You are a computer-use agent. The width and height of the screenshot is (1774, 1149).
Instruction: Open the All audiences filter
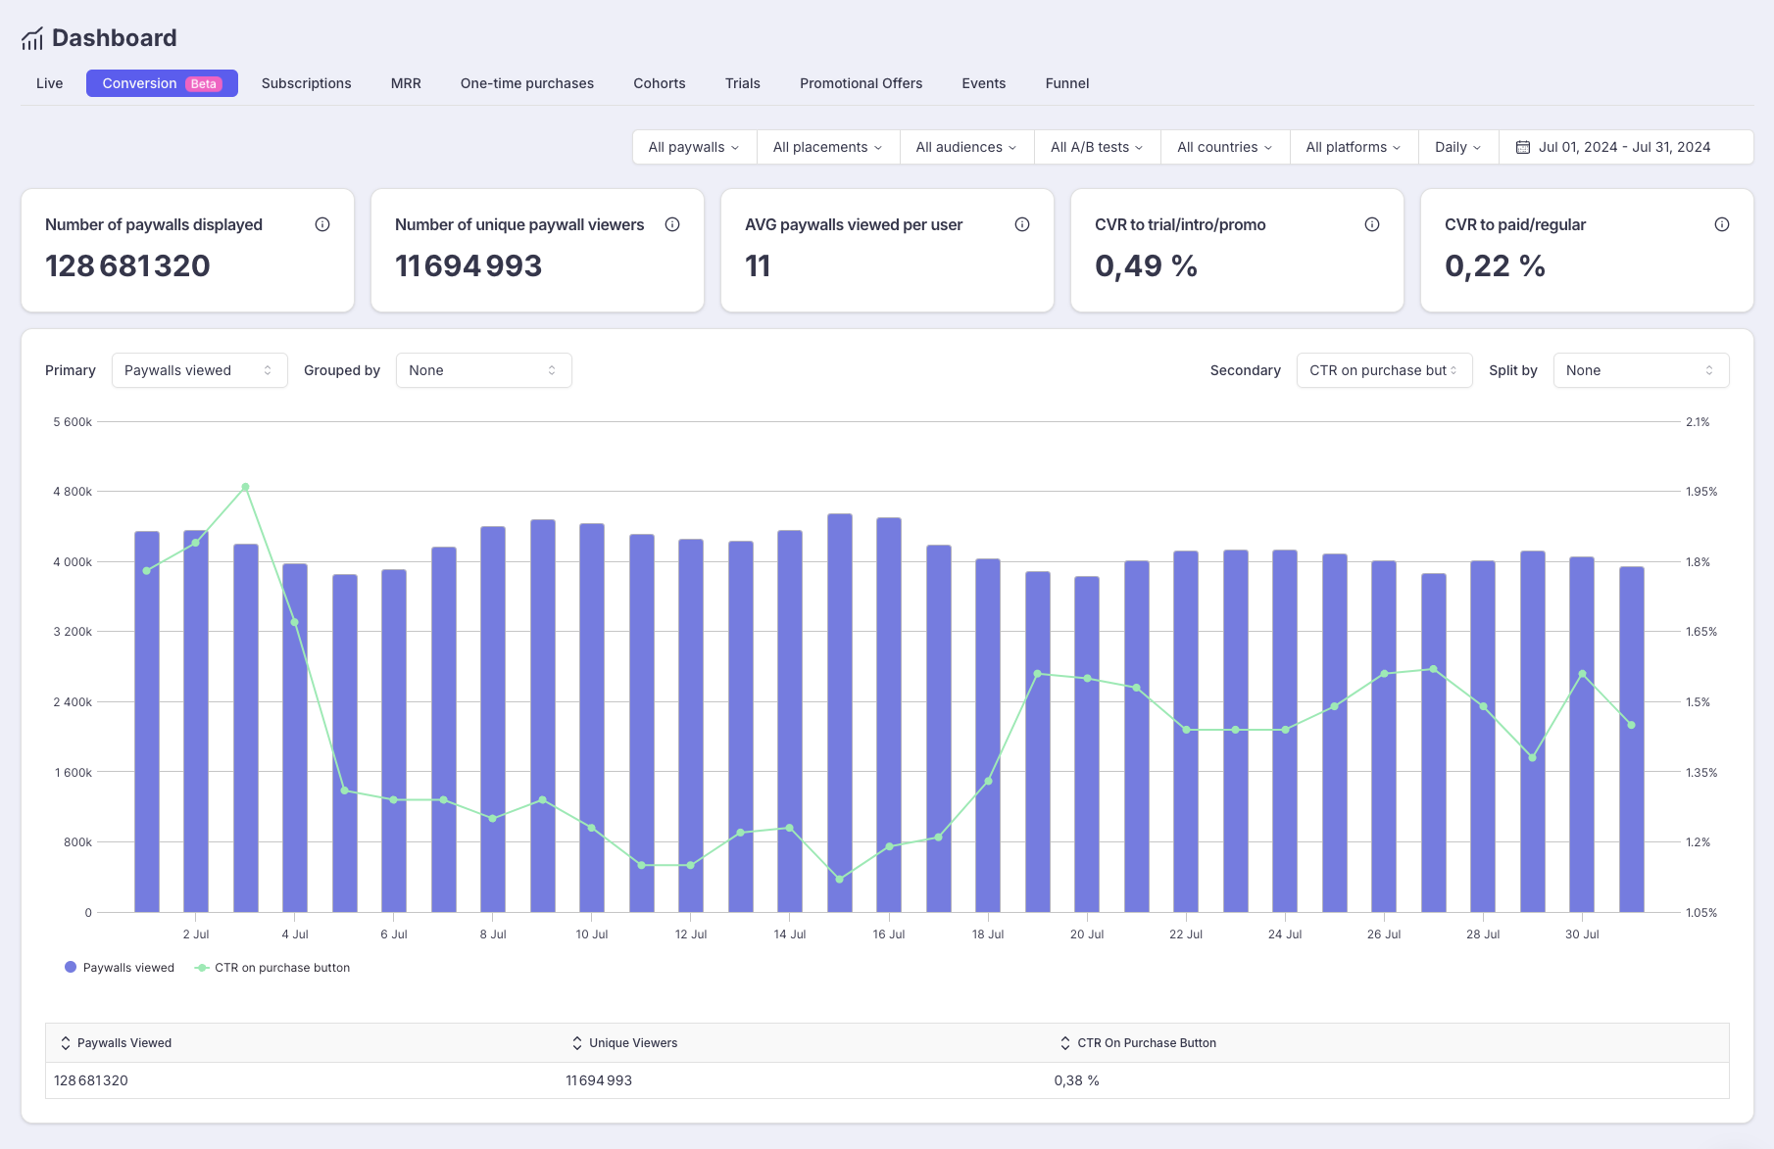pyautogui.click(x=966, y=147)
